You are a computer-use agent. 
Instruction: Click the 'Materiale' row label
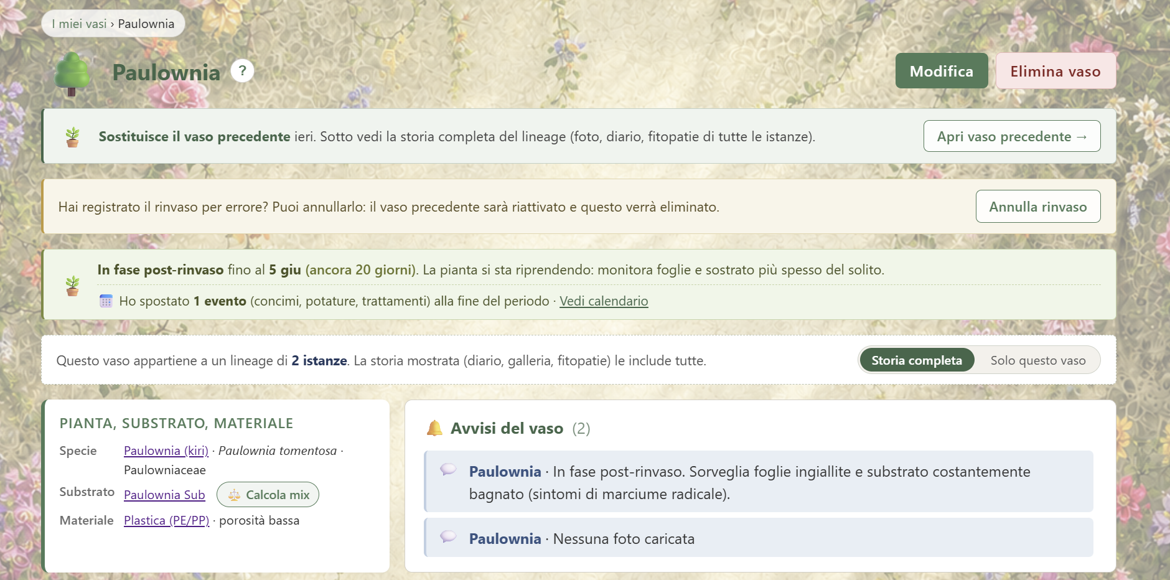[87, 520]
